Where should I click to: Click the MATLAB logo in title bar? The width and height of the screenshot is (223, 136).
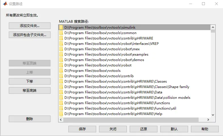tap(5, 4)
